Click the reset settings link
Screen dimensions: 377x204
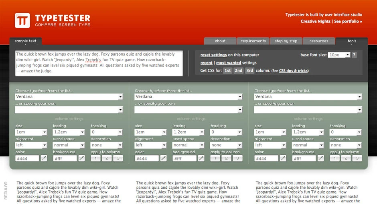(x=213, y=55)
